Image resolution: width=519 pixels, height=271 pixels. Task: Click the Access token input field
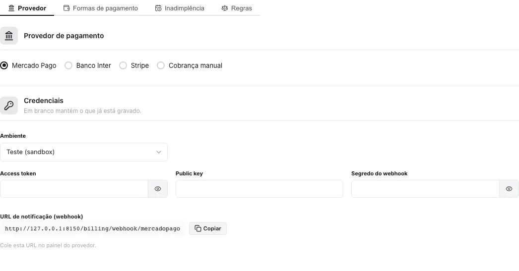(x=74, y=189)
